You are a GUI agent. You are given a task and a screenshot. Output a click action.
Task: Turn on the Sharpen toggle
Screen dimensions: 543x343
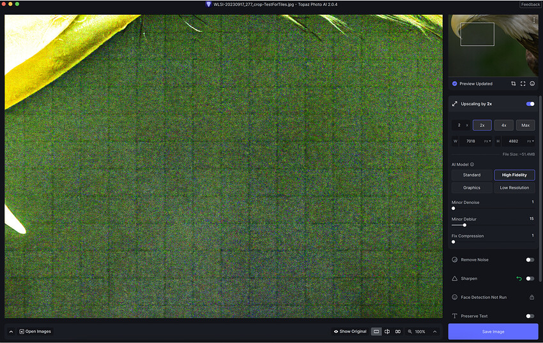click(530, 279)
